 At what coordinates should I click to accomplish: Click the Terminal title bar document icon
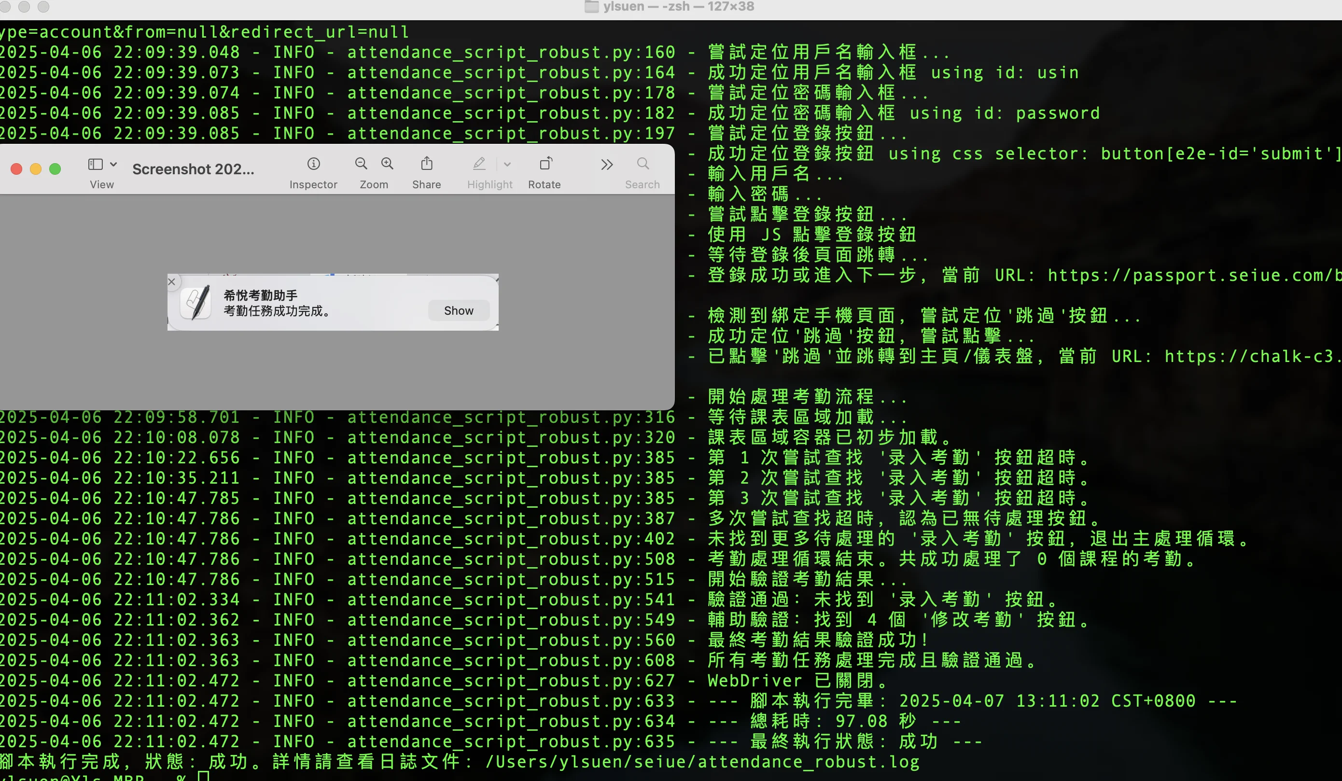(591, 7)
